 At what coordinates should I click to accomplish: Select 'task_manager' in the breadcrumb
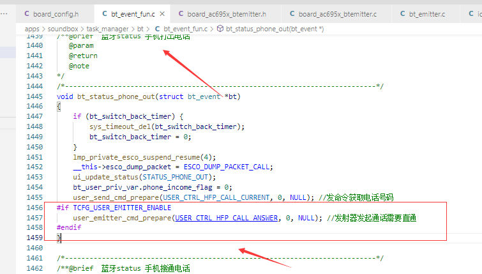click(107, 29)
